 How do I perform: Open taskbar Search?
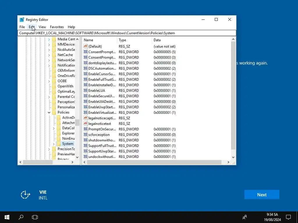(x=21, y=217)
